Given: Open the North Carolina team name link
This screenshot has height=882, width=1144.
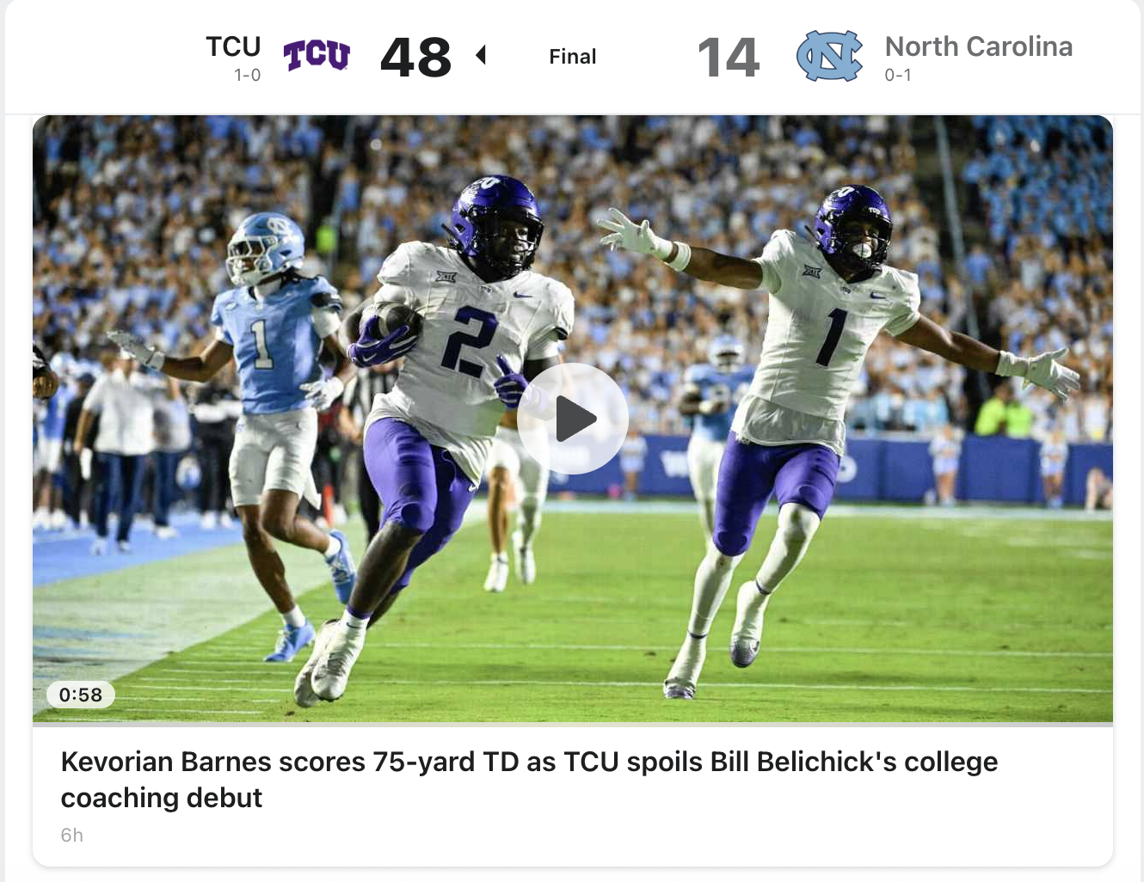Looking at the screenshot, I should (979, 46).
